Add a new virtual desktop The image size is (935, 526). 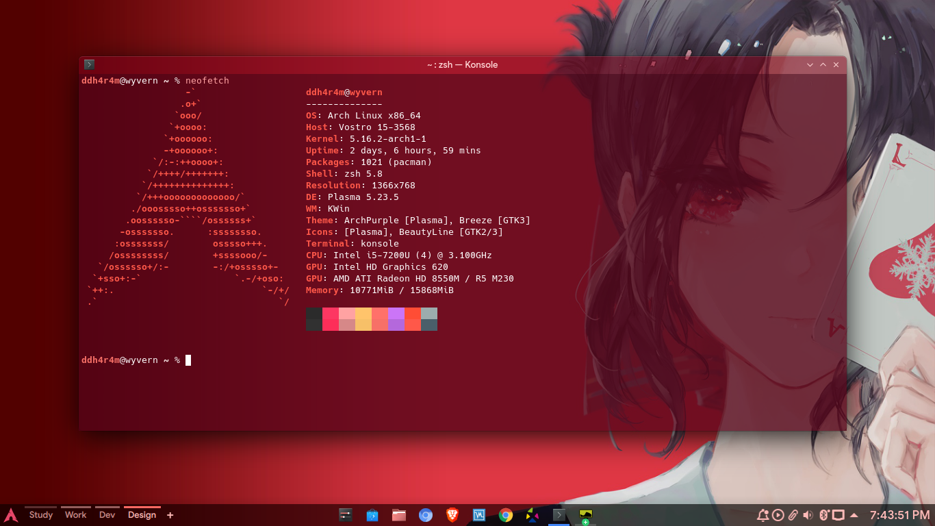[170, 515]
